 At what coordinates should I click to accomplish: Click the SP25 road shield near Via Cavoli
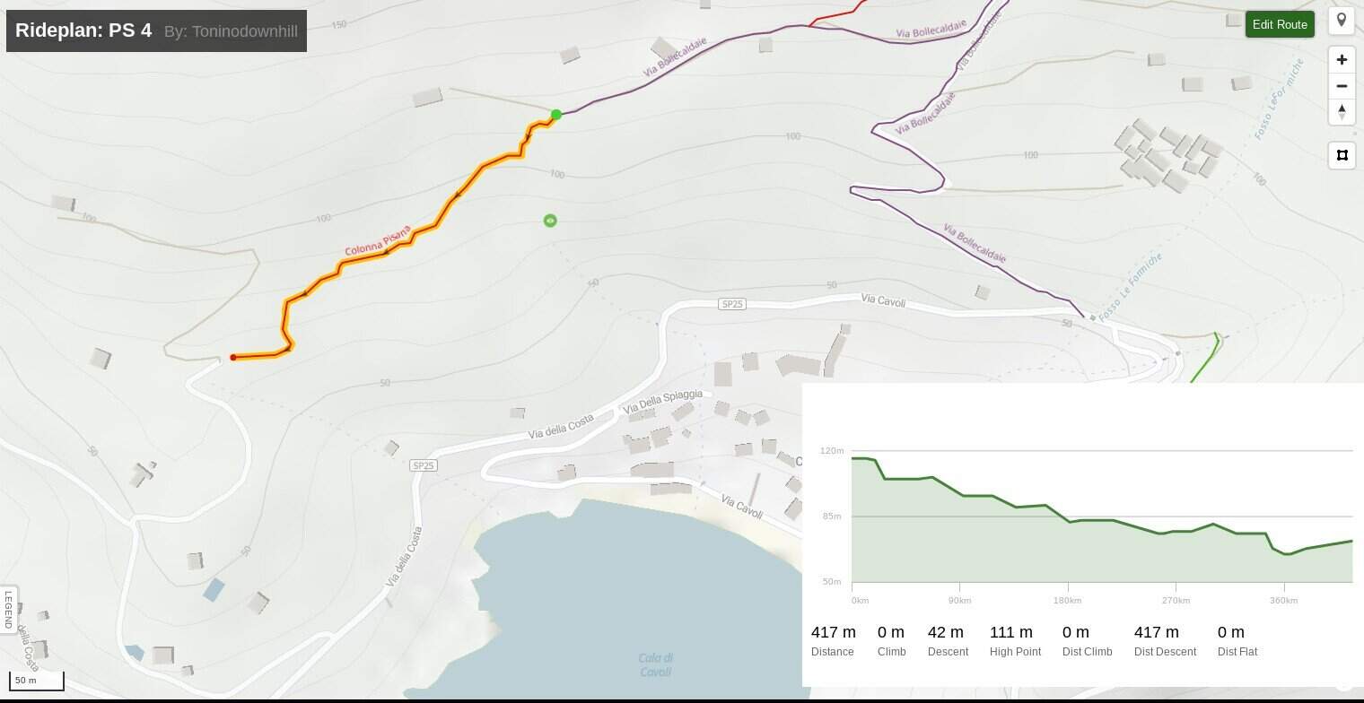pyautogui.click(x=732, y=304)
